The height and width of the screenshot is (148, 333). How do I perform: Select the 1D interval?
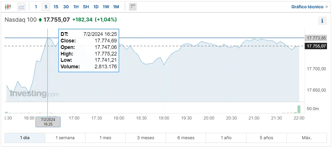[x=96, y=7]
